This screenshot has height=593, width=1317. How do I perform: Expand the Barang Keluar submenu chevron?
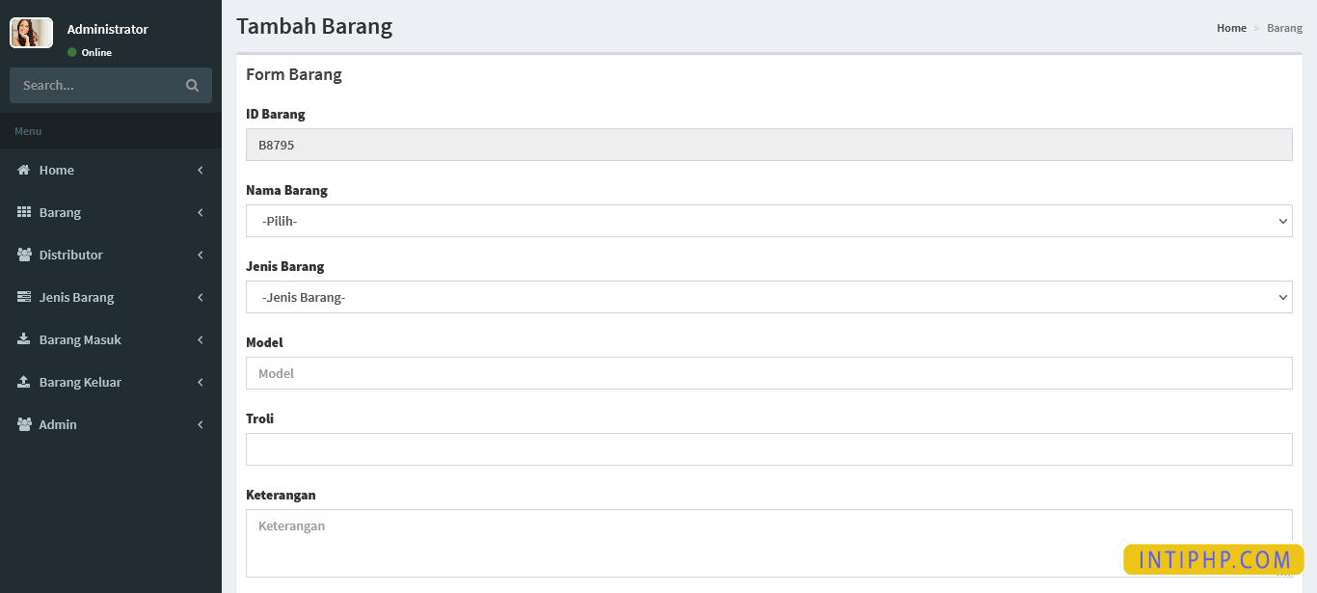coord(201,382)
